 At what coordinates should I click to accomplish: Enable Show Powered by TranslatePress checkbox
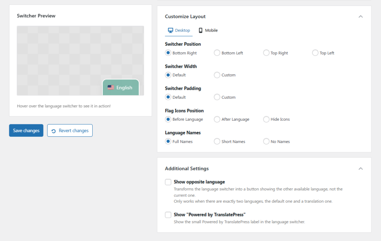coord(168,215)
